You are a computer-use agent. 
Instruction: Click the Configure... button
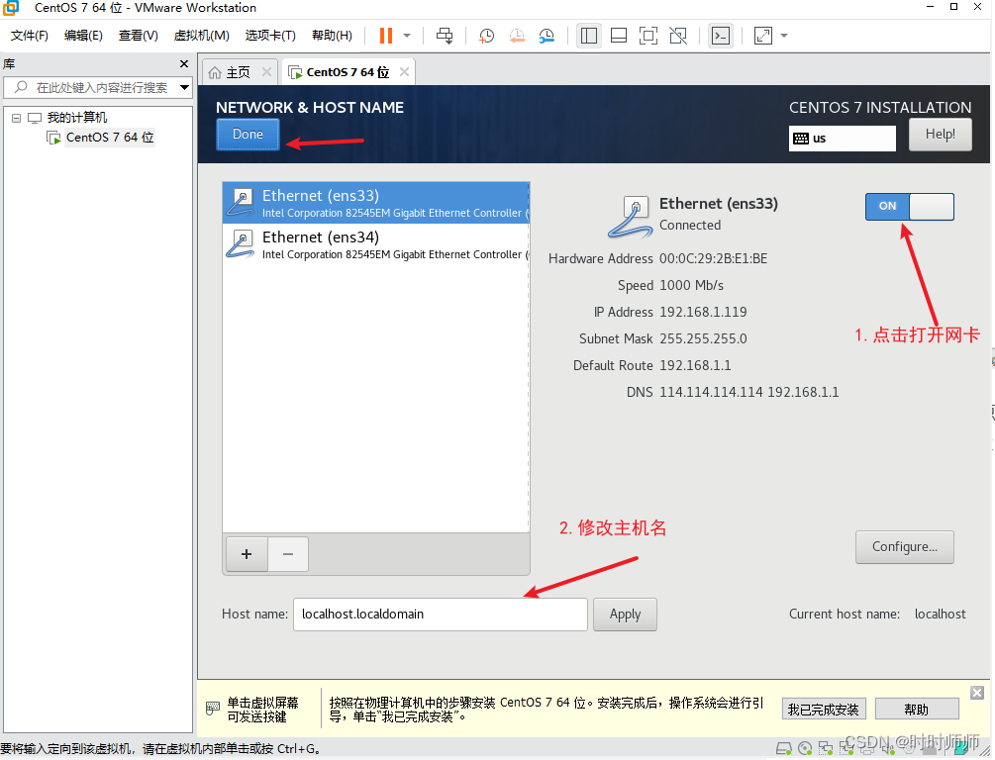coord(904,547)
